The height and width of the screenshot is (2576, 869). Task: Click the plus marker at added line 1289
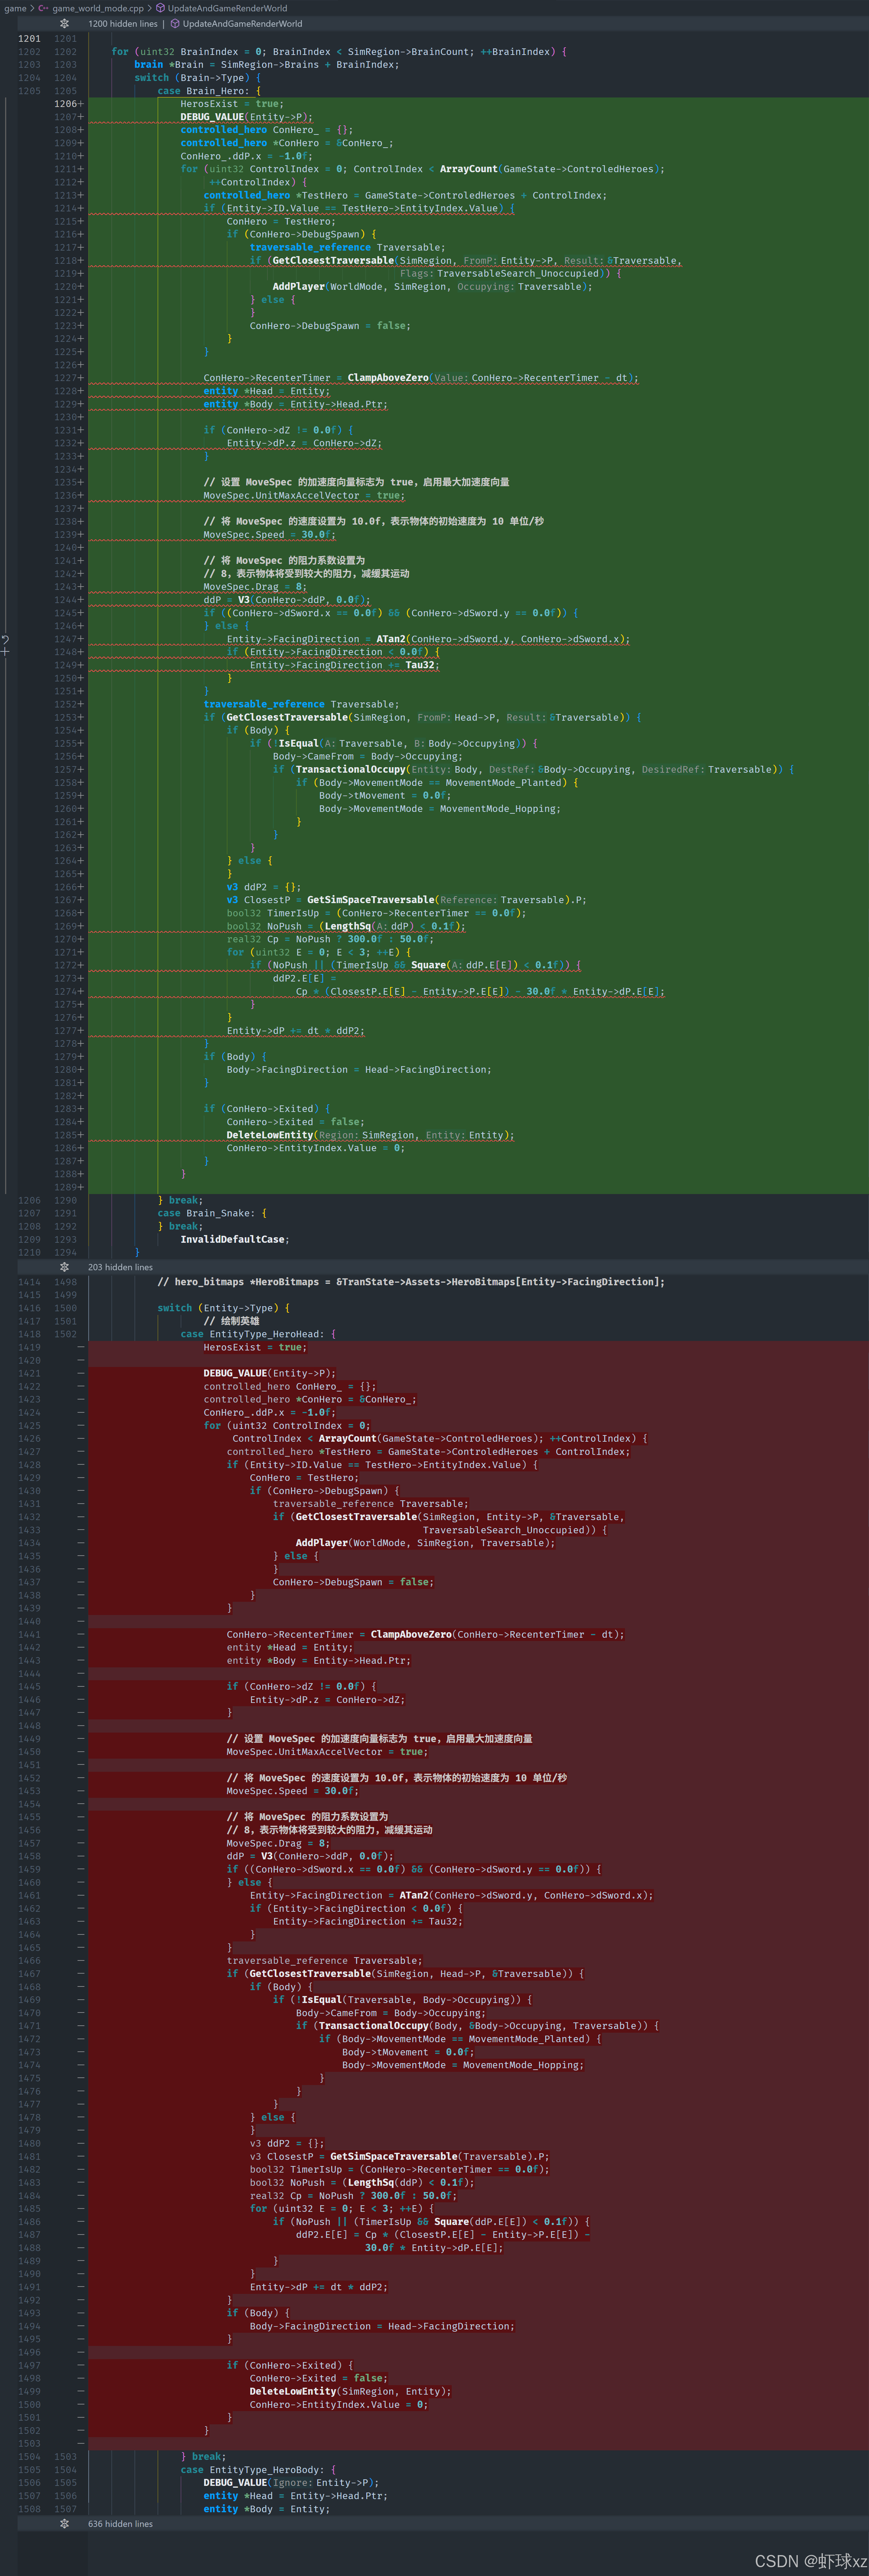tap(81, 1187)
